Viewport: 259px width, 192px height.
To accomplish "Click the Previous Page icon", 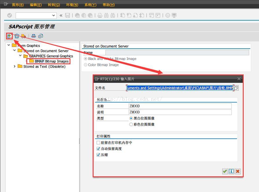I will [x=129, y=15].
